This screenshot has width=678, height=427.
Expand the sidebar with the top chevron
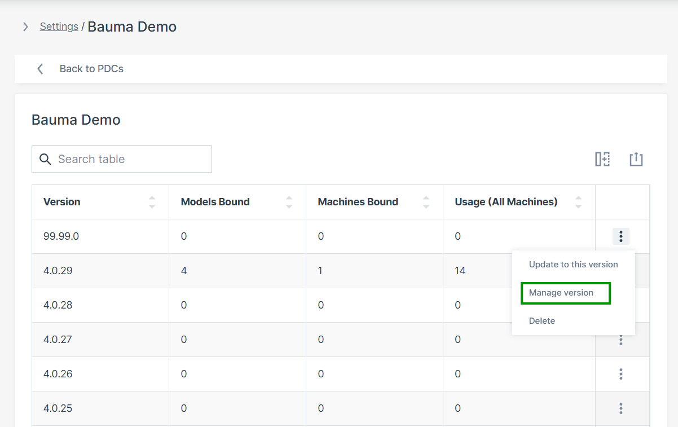[x=25, y=27]
